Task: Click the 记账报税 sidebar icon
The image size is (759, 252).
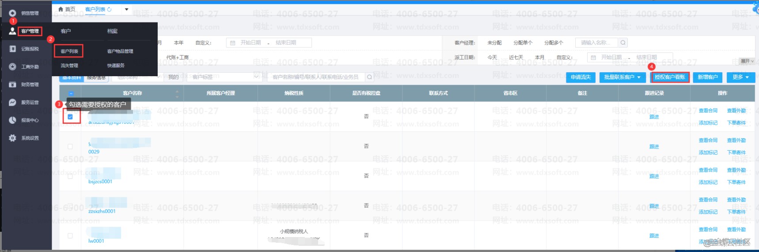Action: point(12,49)
